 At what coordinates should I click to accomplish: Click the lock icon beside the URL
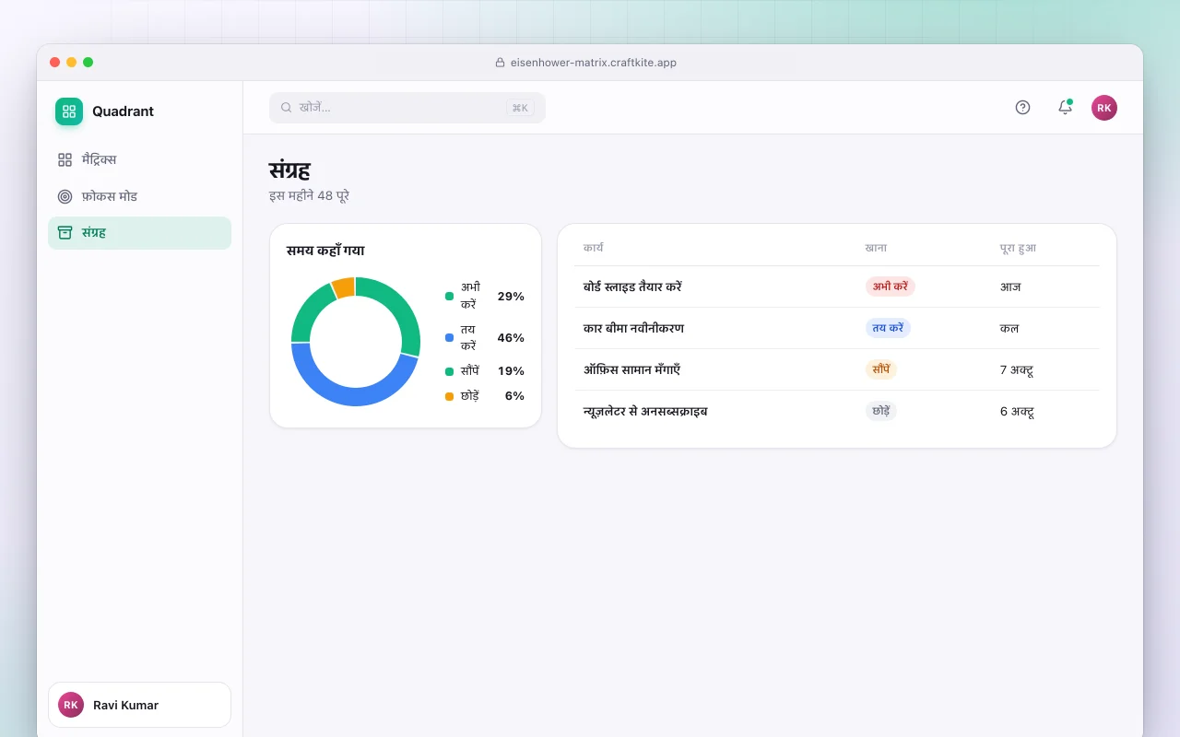[x=501, y=63]
